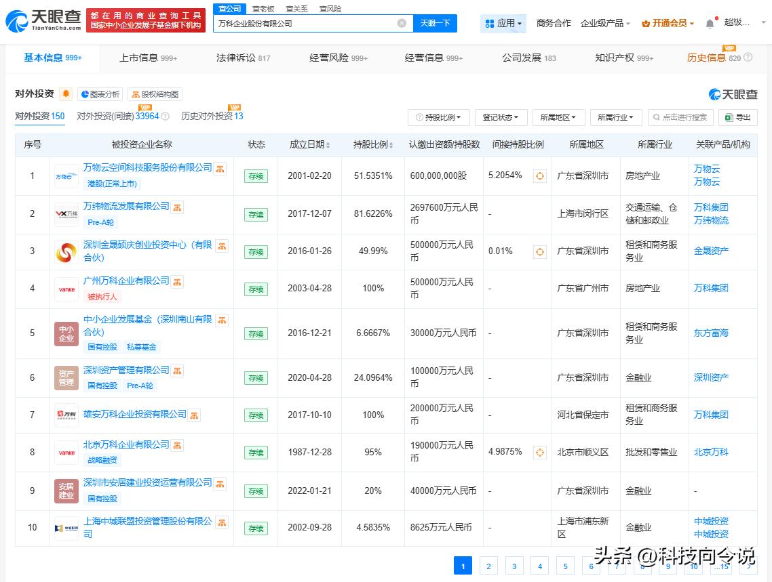The width and height of the screenshot is (772, 582).
Task: Open equity structure icon for 上海中城联盟投资管理股份有限公司
Action: pos(222,522)
